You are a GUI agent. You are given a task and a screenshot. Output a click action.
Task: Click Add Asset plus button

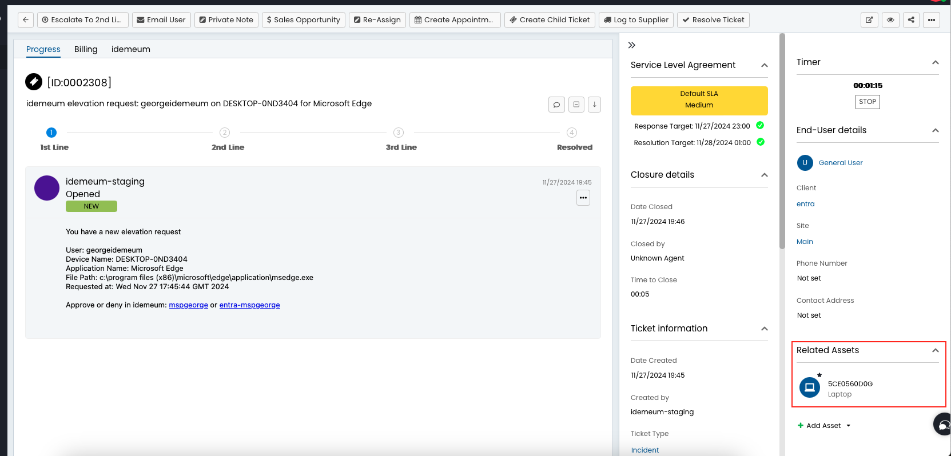pos(801,426)
